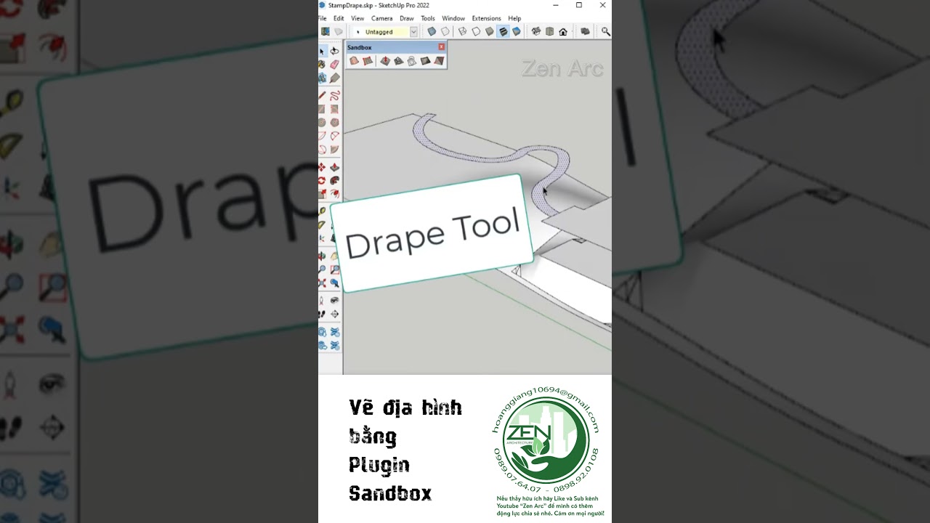Activate the Scale tool
Image resolution: width=930 pixels, height=523 pixels.
coord(321,194)
